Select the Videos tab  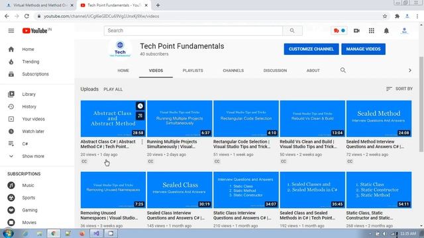[x=156, y=71]
